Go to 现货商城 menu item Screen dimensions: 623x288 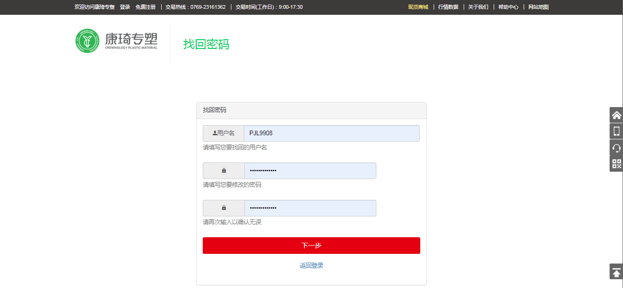tap(418, 7)
